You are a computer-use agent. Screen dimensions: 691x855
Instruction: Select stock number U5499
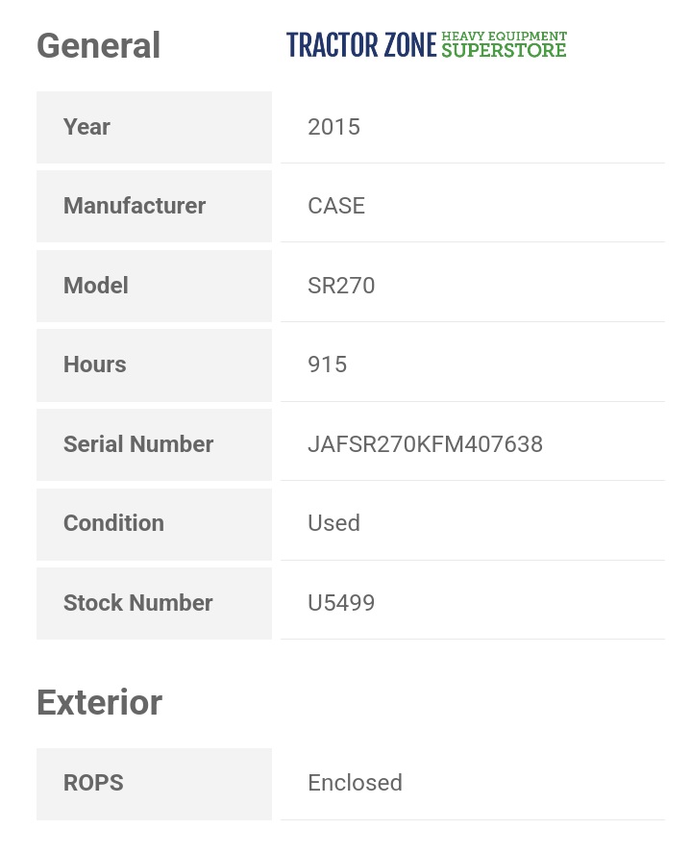[x=341, y=603]
